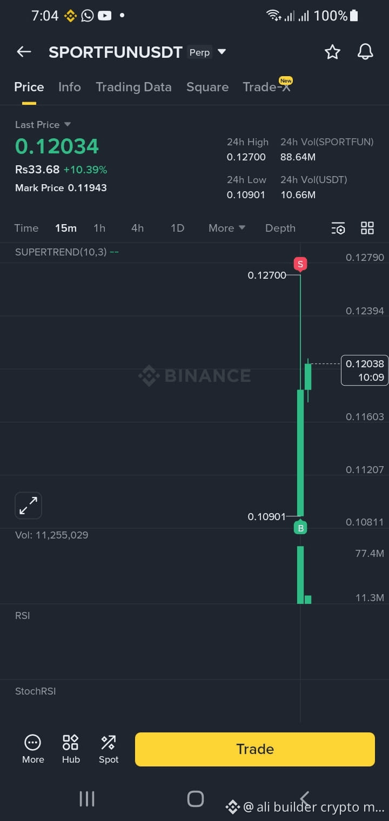Switch to Spot trading icon

(108, 749)
